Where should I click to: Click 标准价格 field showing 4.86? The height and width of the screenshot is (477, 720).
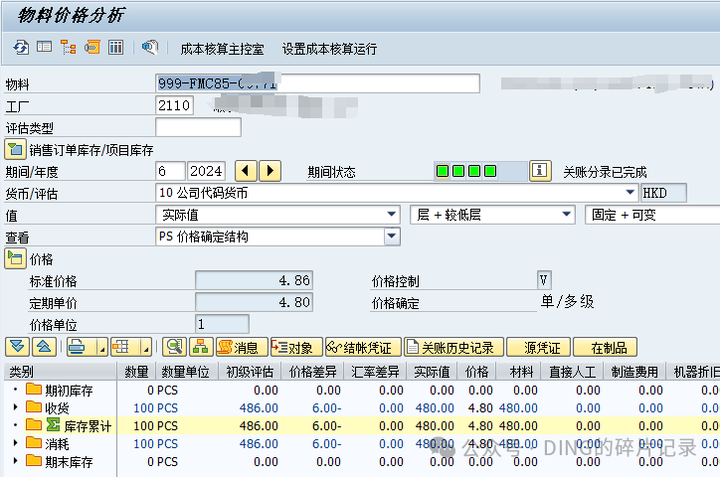pos(254,280)
